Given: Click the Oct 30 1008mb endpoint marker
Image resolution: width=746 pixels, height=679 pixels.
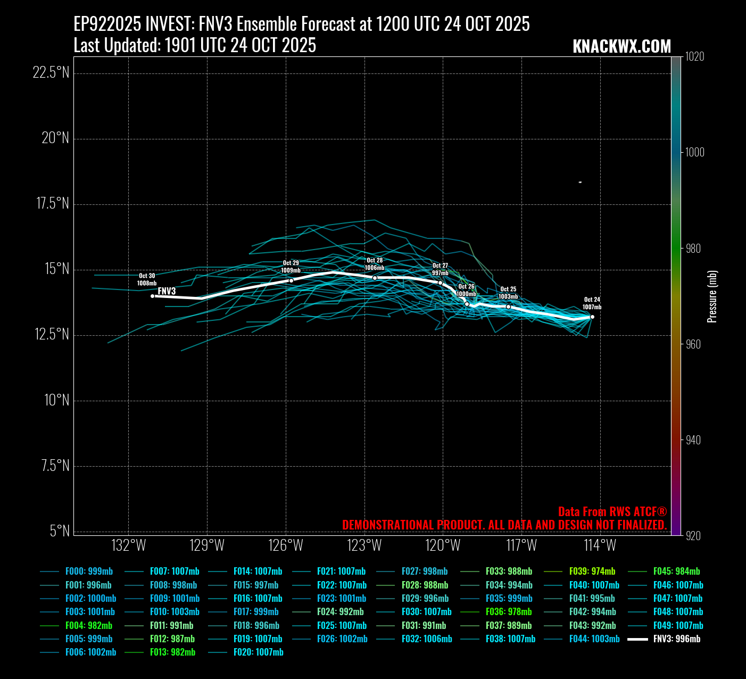Looking at the screenshot, I should 153,296.
